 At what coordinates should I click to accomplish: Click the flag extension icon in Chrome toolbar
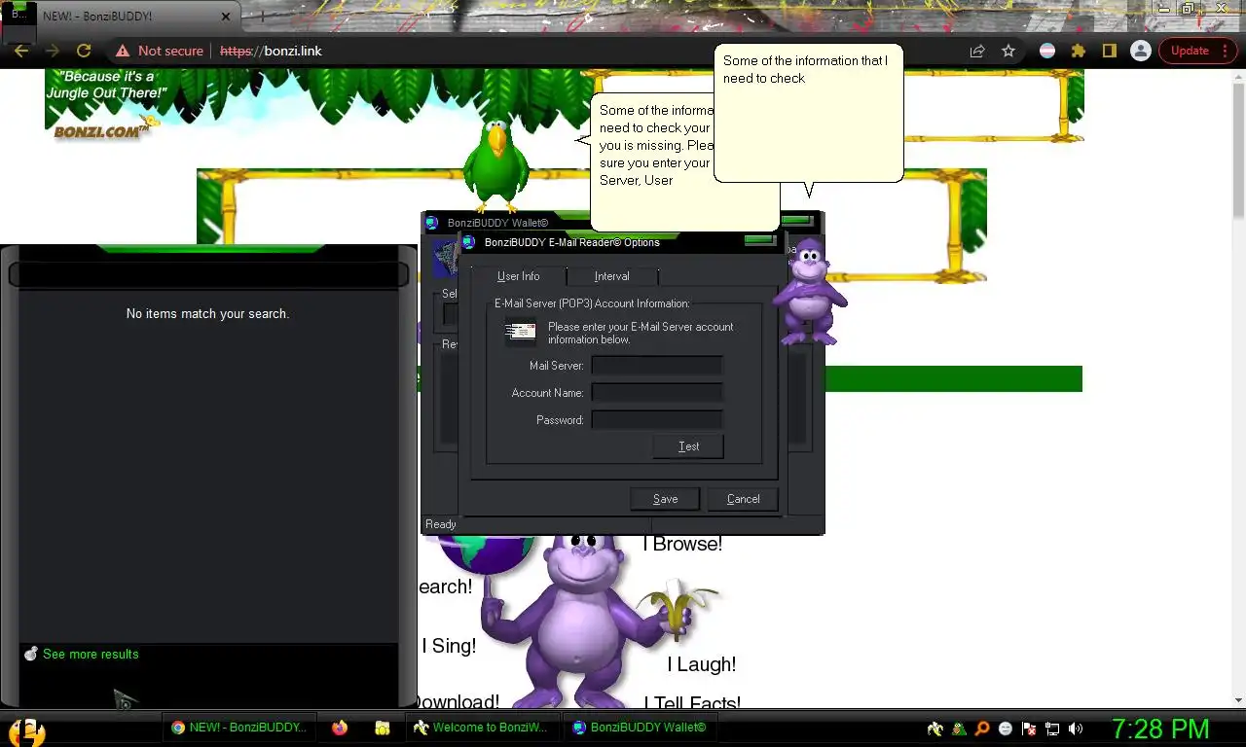point(1047,51)
